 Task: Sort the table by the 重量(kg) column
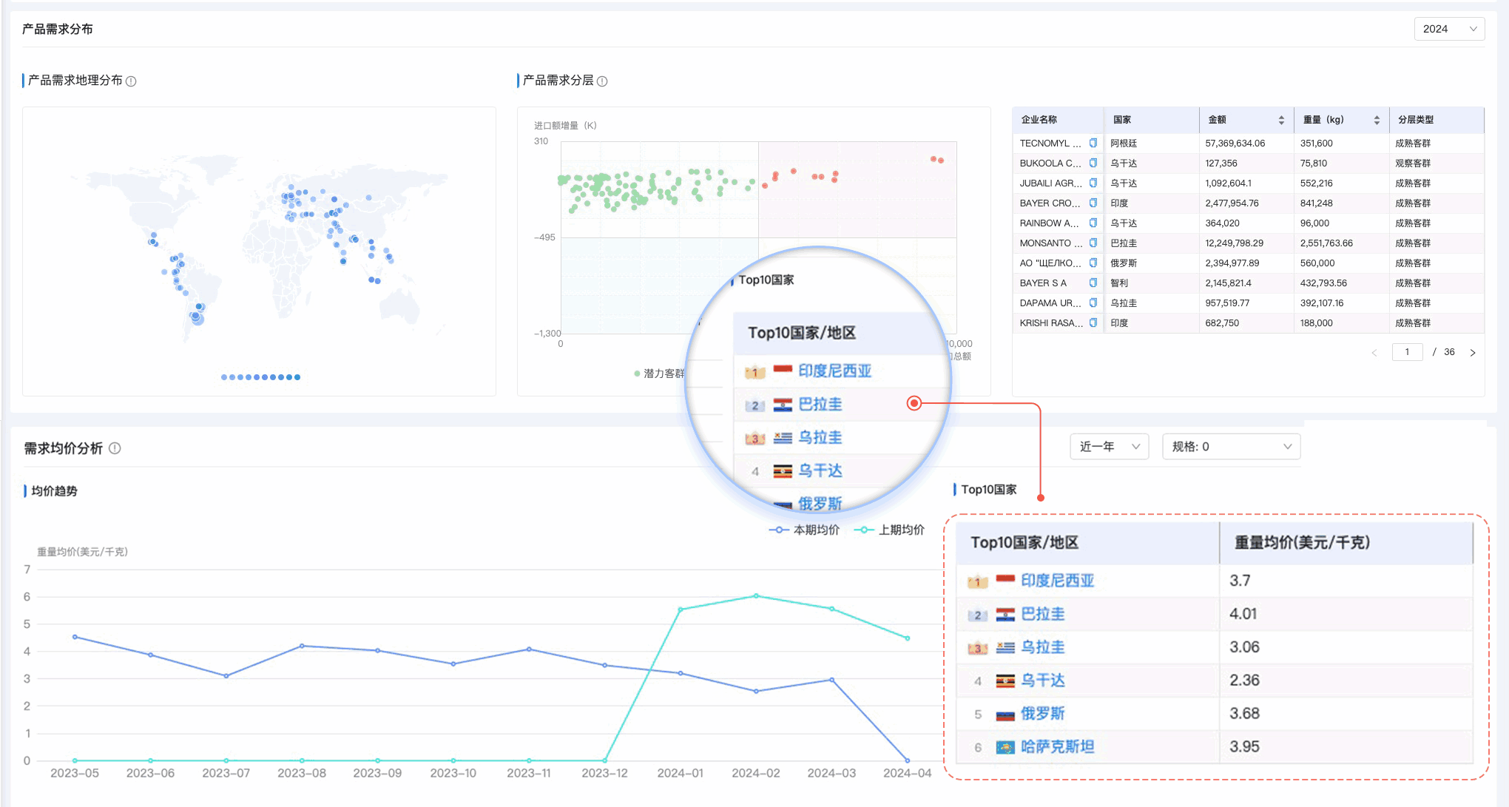1376,120
